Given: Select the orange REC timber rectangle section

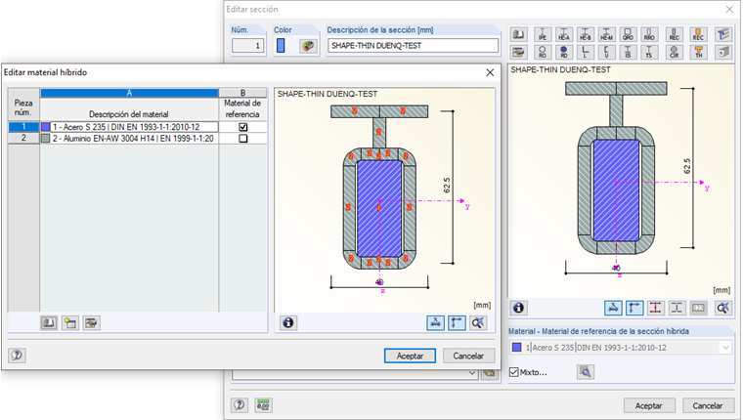Looking at the screenshot, I should (698, 34).
